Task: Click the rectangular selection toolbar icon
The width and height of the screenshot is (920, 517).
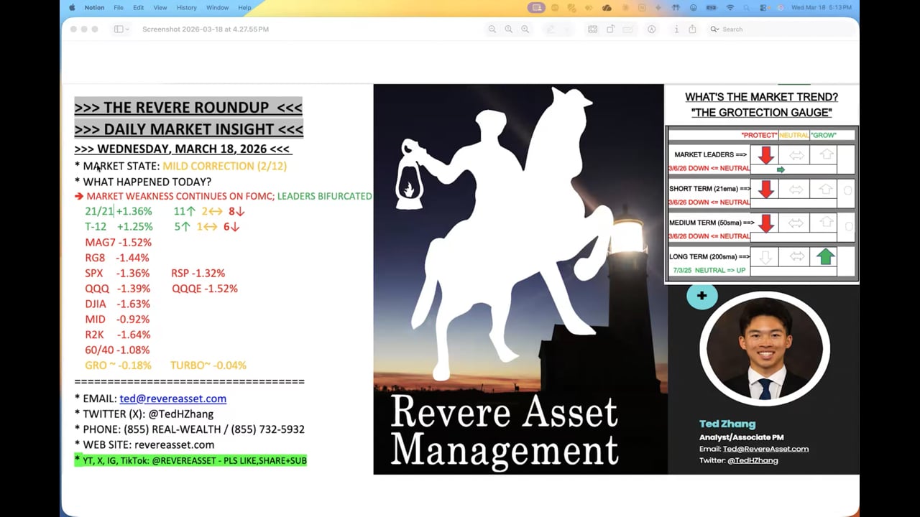Action: point(593,29)
